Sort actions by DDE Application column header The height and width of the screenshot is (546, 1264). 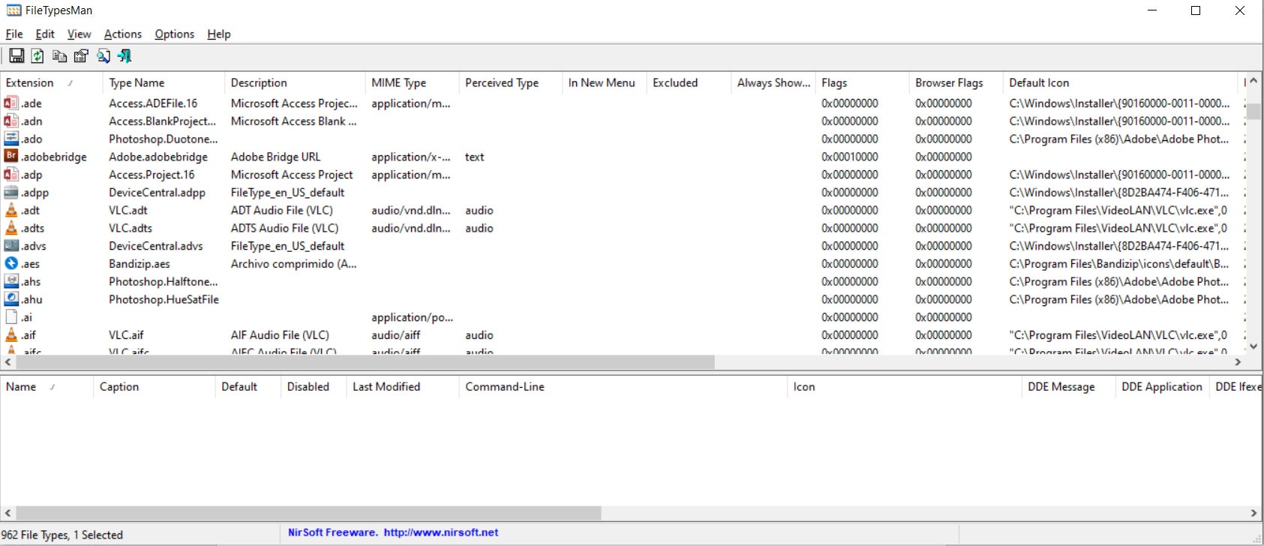point(1162,386)
